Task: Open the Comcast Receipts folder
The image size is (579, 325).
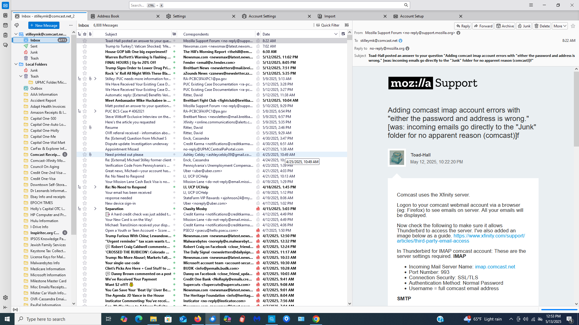Action: pos(45,155)
